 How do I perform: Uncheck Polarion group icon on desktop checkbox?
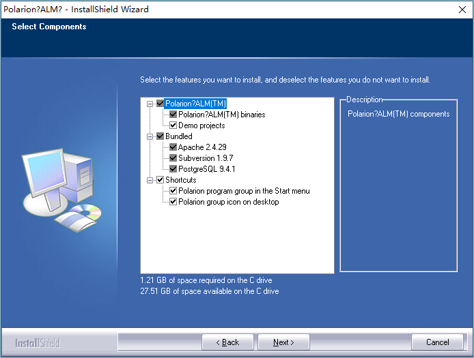tap(173, 202)
